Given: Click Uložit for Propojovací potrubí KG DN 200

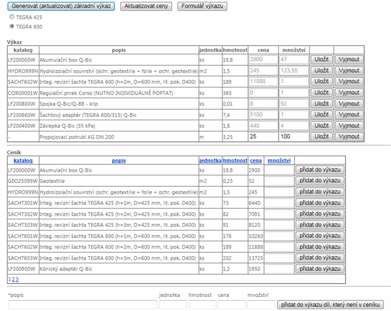Looking at the screenshot, I should 321,137.
